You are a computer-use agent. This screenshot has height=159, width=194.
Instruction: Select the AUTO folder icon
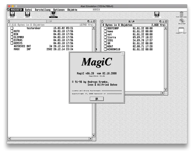(12, 31)
